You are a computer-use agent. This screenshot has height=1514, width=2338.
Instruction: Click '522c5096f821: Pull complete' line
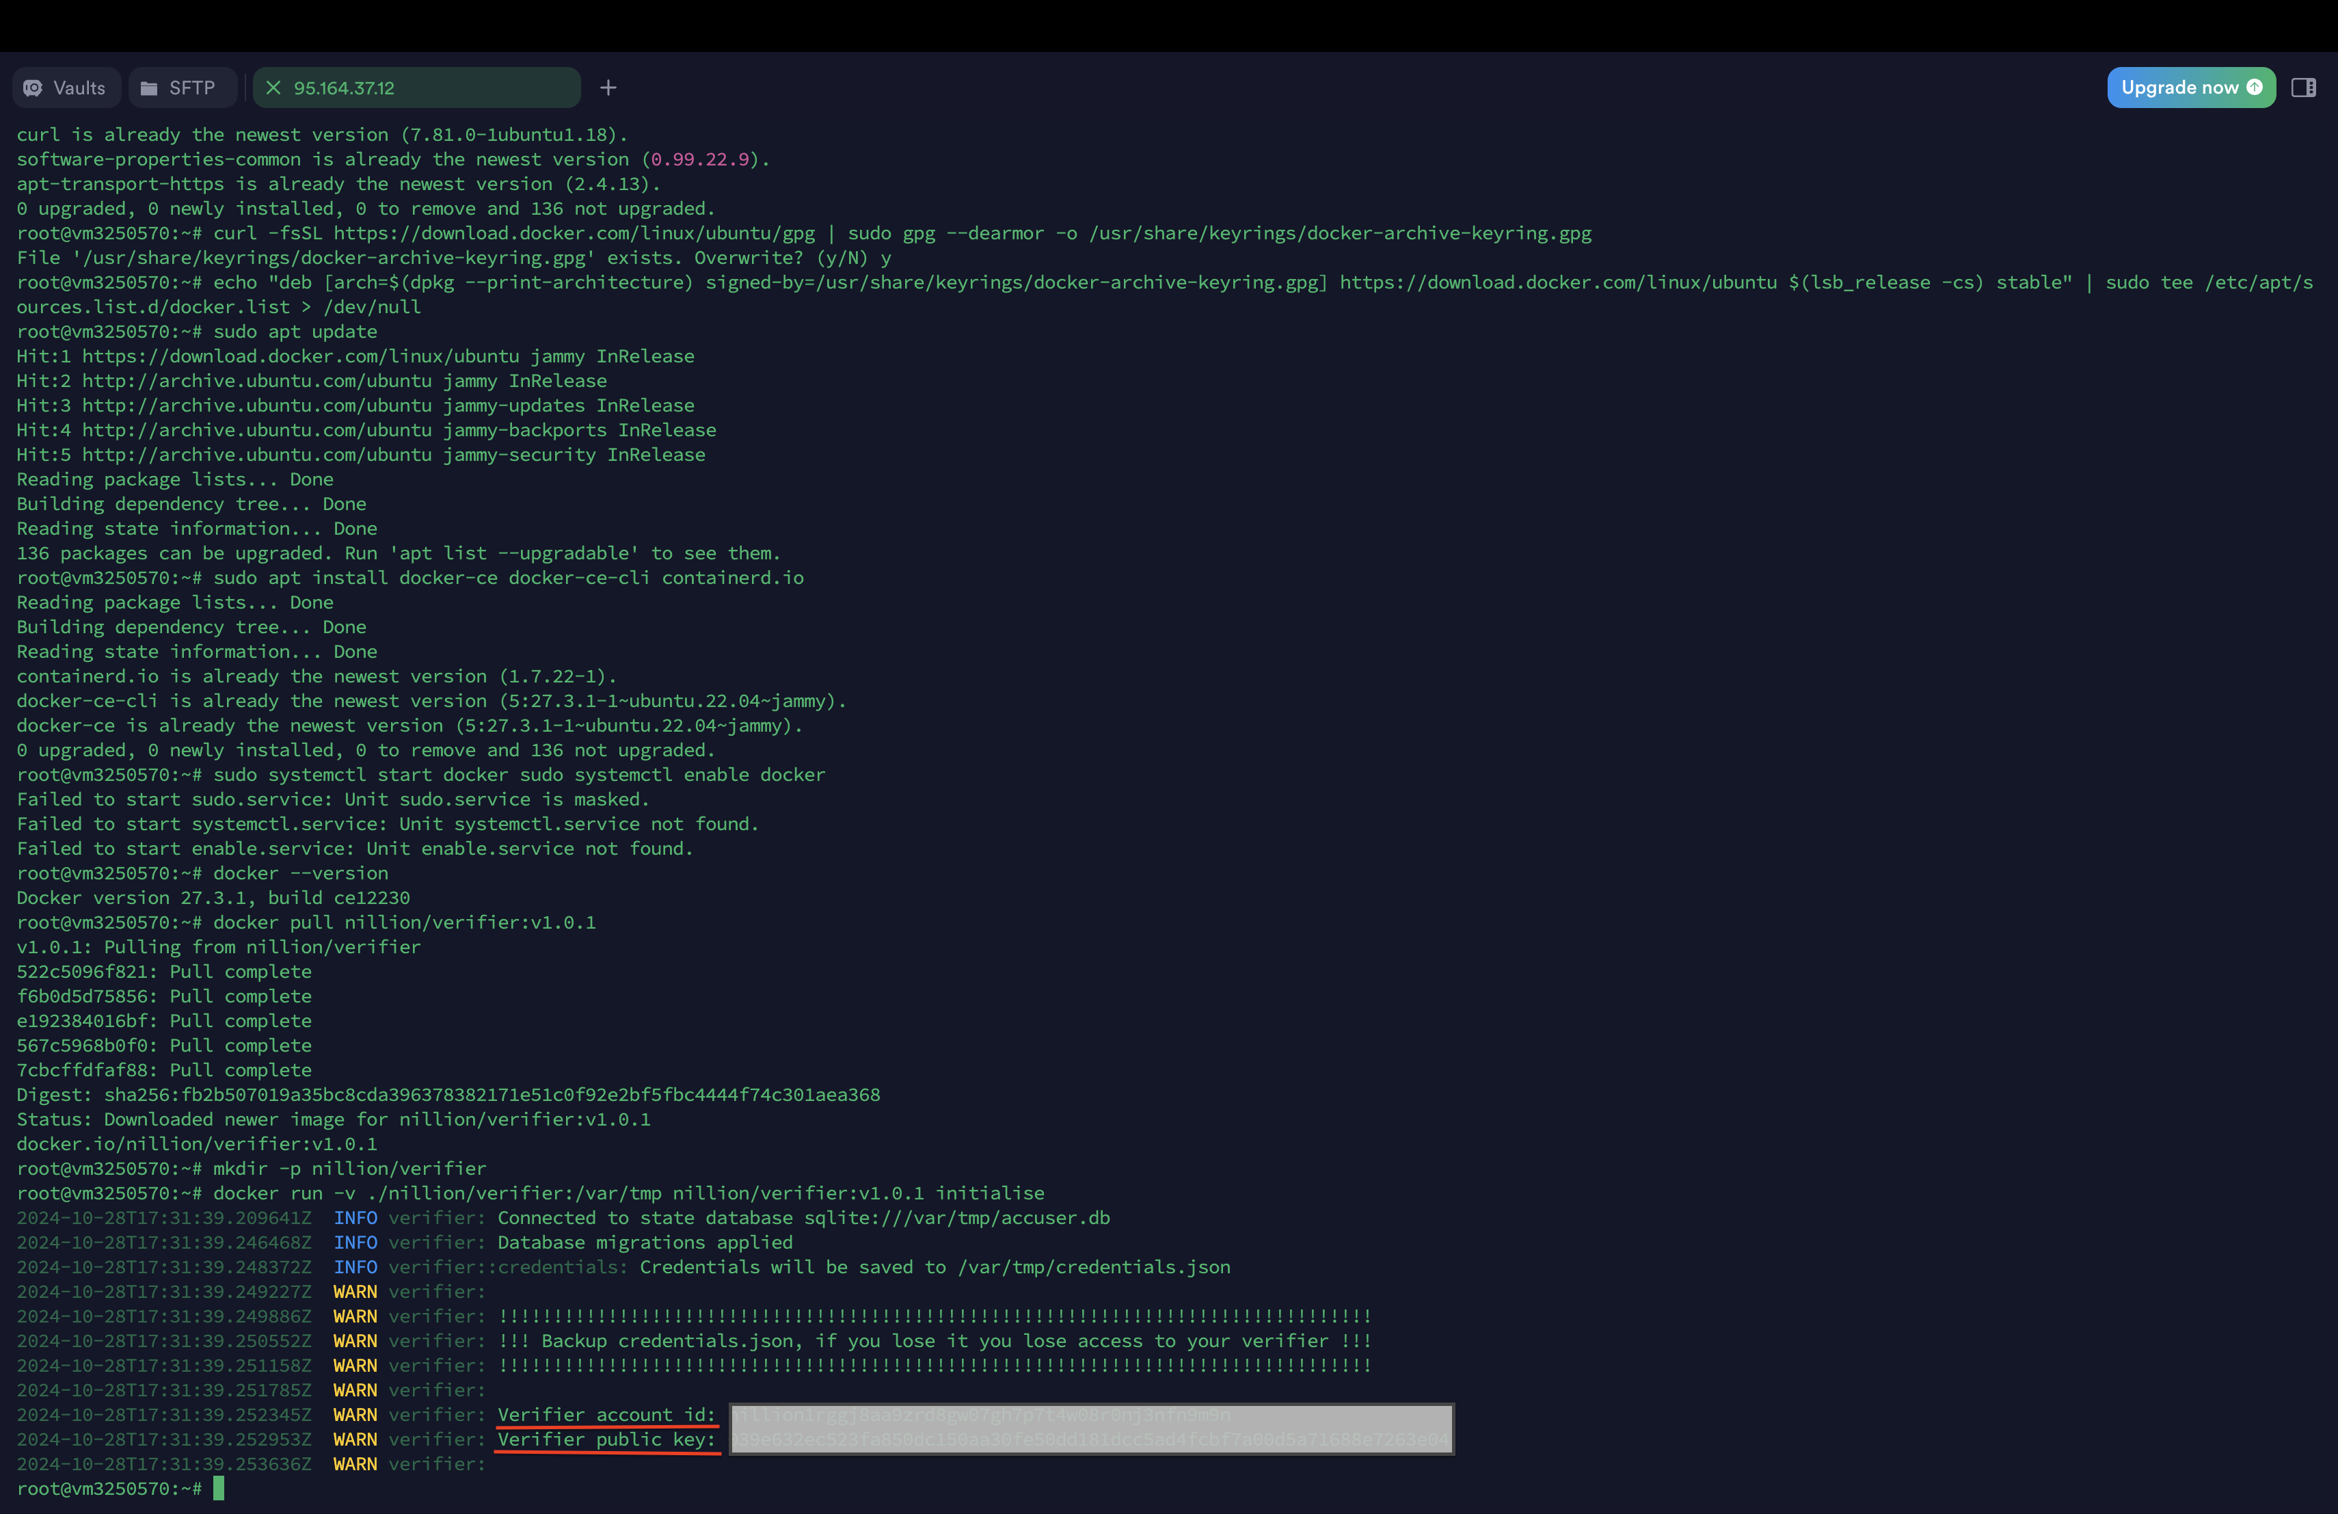click(164, 970)
